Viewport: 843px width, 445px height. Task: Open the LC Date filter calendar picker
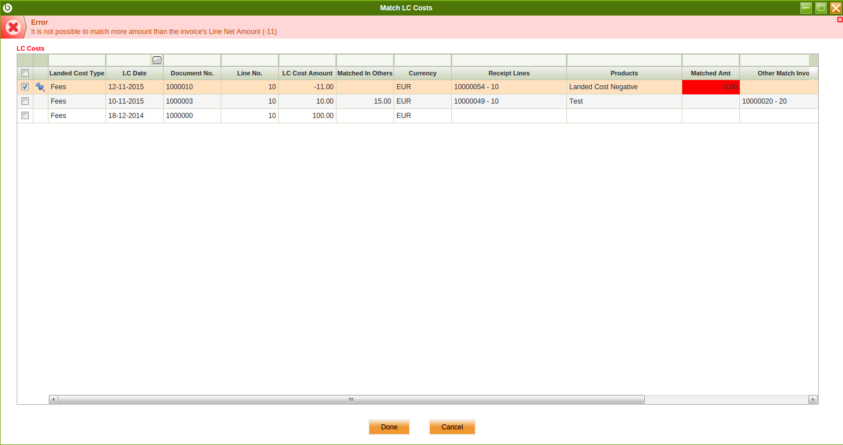click(157, 60)
